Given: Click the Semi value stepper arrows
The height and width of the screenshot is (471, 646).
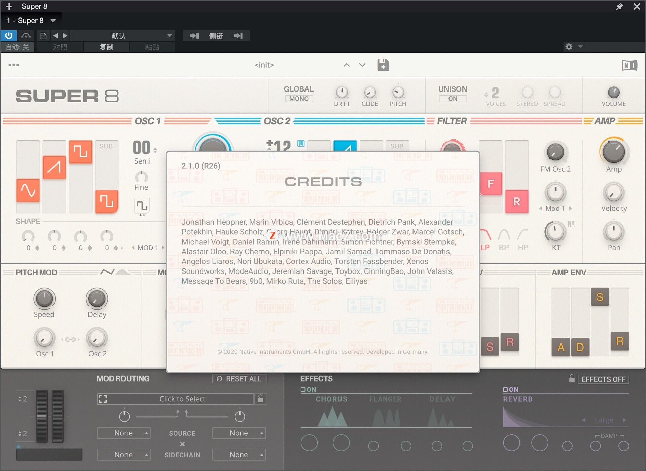Looking at the screenshot, I should pos(155,150).
